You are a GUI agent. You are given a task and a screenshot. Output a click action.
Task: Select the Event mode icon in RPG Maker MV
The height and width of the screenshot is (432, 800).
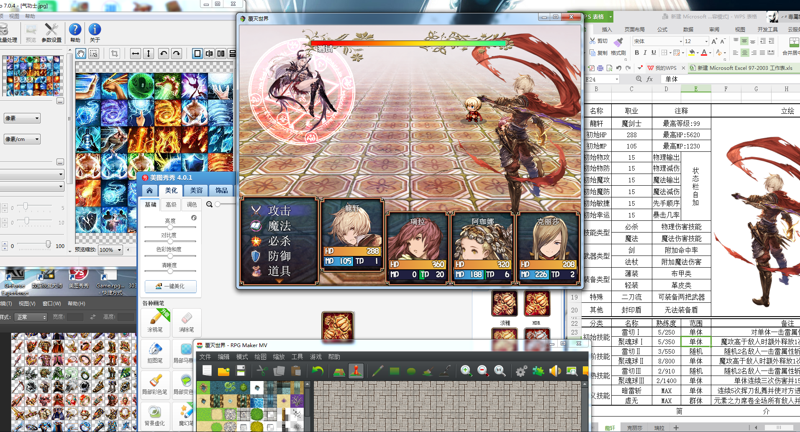(x=356, y=371)
